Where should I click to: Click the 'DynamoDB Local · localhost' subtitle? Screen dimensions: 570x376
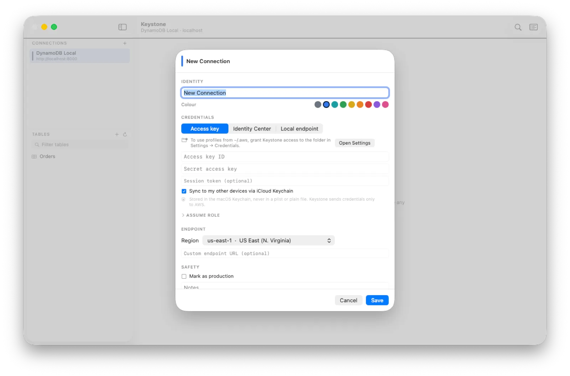171,31
